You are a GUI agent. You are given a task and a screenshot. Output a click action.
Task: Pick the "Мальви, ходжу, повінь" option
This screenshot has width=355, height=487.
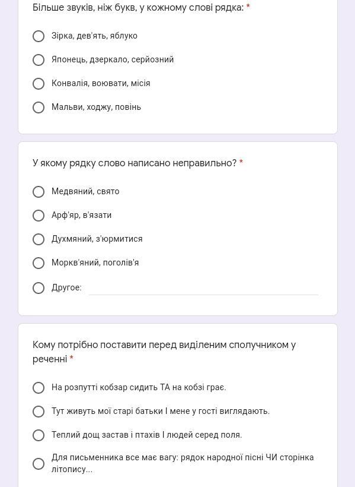click(39, 107)
